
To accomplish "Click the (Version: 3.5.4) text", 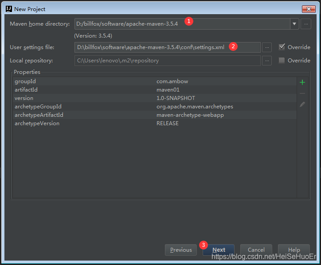I will pyautogui.click(x=93, y=36).
